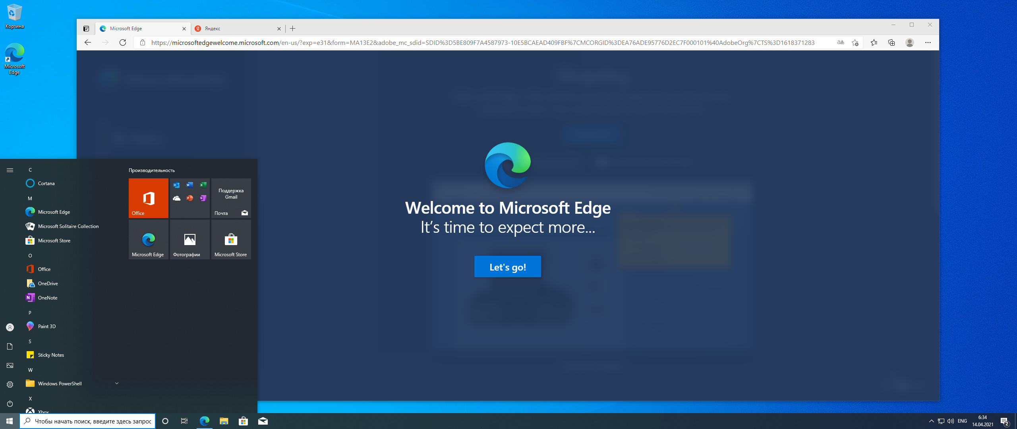Viewport: 1017px width, 429px height.
Task: Click the Let's go! button
Action: coord(508,267)
